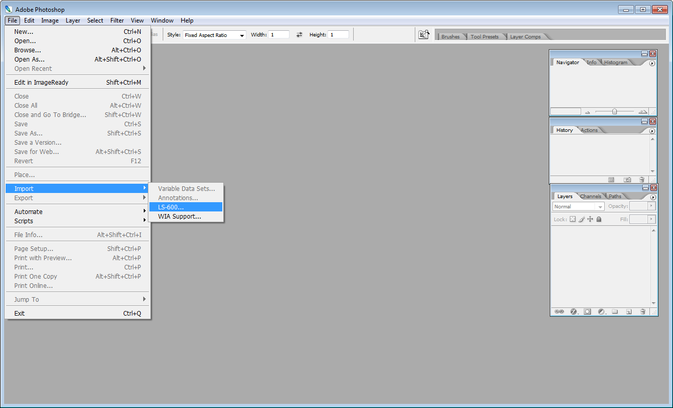673x408 pixels.
Task: Expand the Automate submenu
Action: click(78, 211)
